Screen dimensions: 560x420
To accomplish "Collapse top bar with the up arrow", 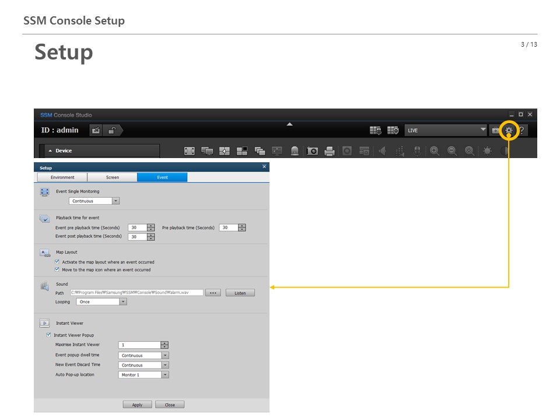I will 290,124.
